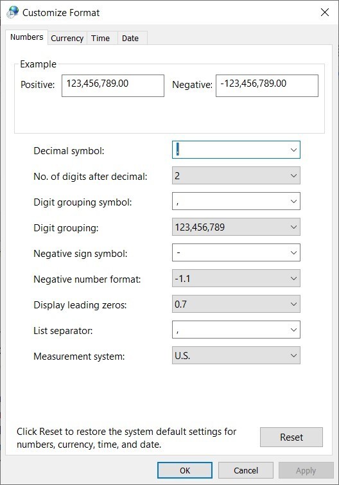Click the 'Negative number format:' label

[x=87, y=279]
